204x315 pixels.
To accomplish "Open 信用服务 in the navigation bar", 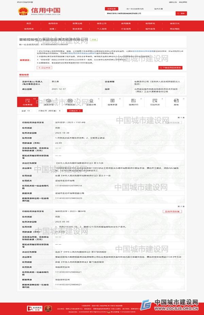I will coord(126,23).
